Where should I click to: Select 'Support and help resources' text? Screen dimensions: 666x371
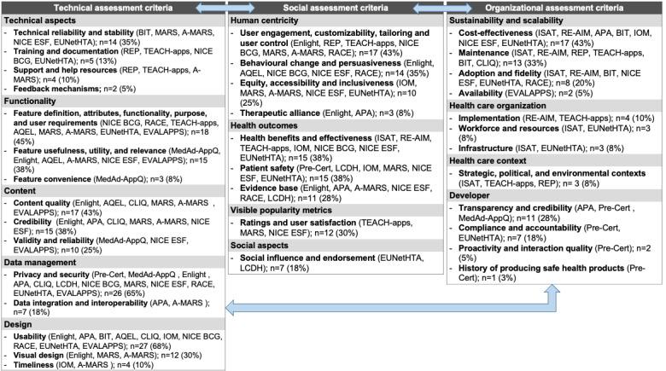65,70
